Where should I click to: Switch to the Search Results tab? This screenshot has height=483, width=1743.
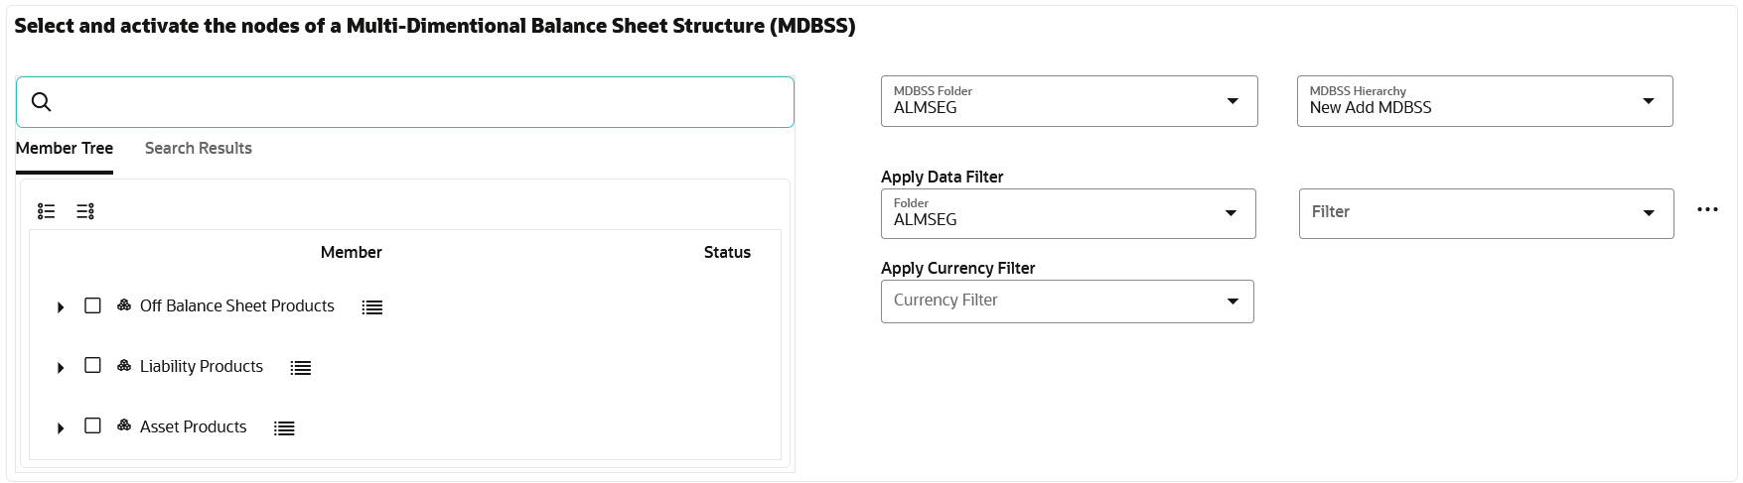pos(199,149)
